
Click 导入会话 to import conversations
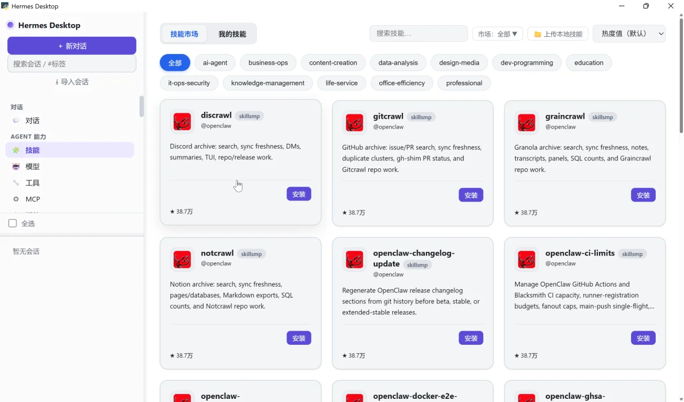tap(72, 82)
